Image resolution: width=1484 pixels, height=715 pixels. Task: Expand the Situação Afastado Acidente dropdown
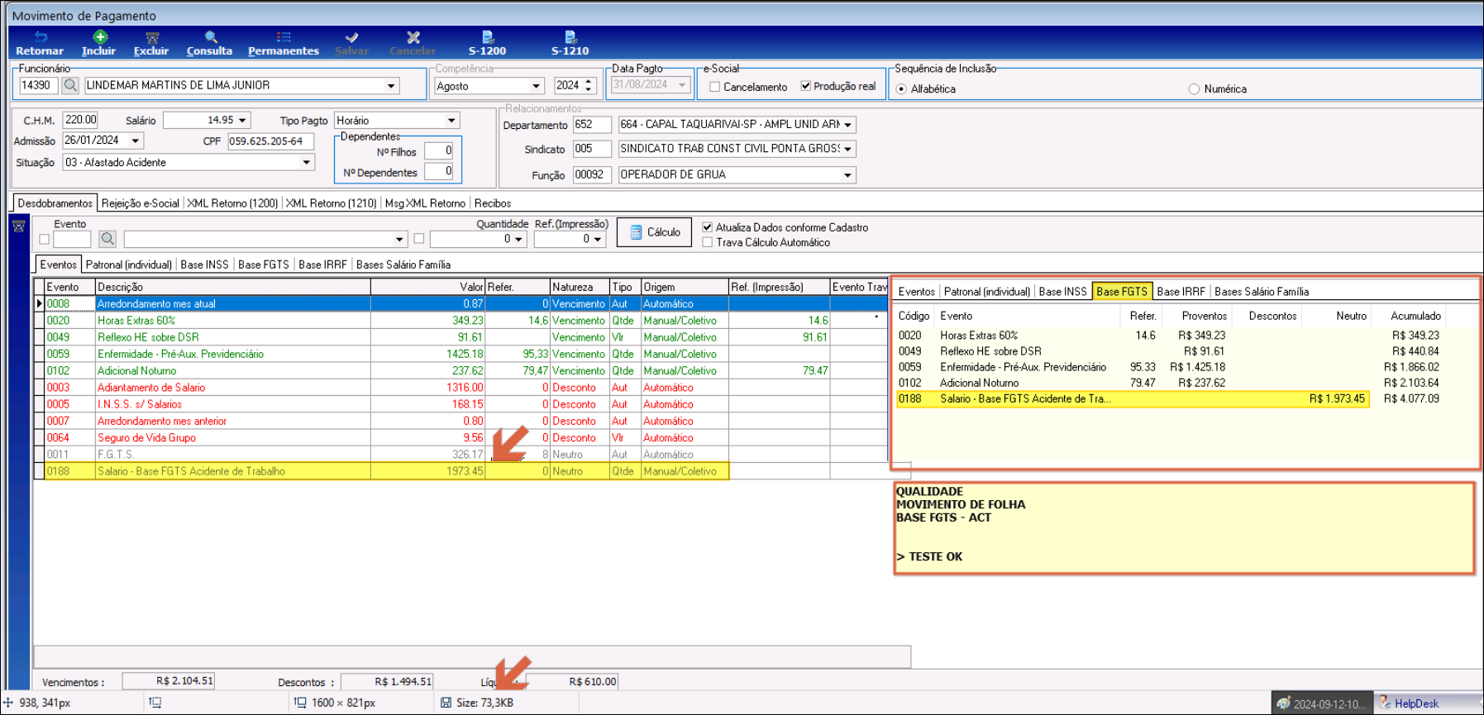coord(307,163)
